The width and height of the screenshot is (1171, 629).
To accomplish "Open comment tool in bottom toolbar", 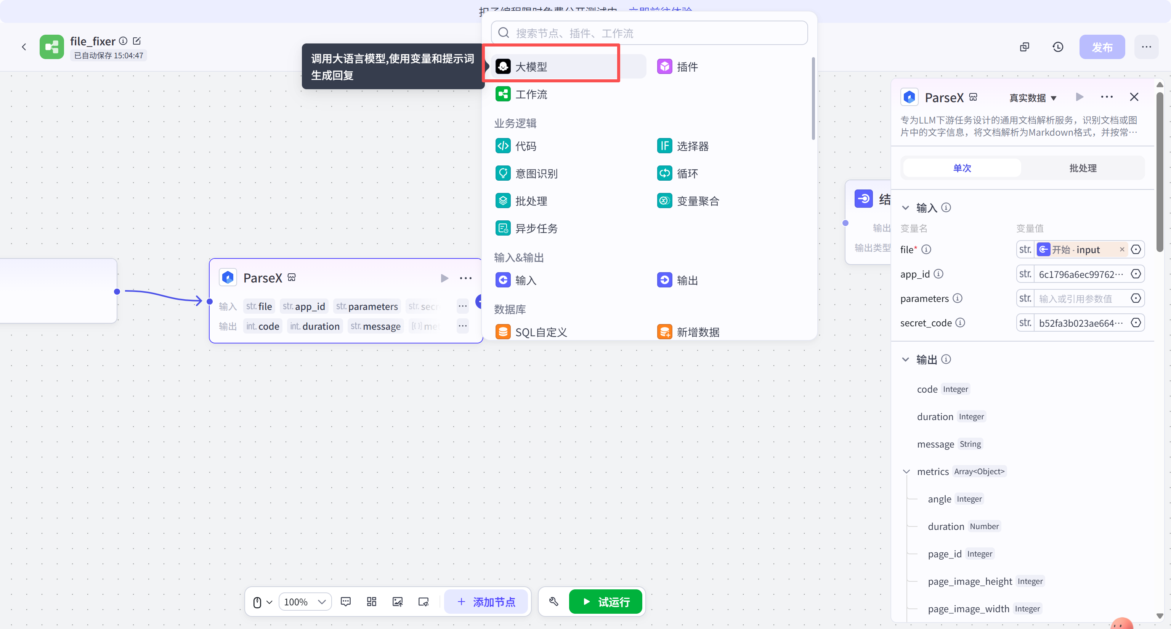I will coord(345,602).
